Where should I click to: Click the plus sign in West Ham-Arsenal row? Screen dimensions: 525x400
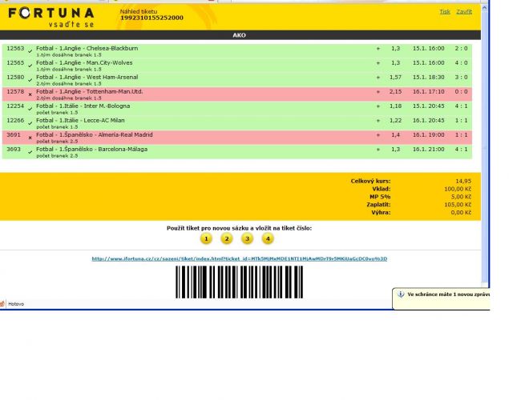[x=378, y=77]
